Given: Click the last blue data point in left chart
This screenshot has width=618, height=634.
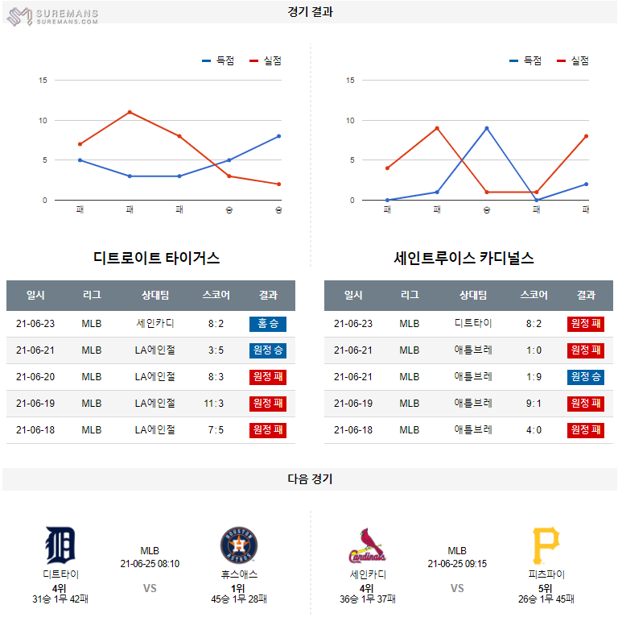Looking at the screenshot, I should 278,136.
